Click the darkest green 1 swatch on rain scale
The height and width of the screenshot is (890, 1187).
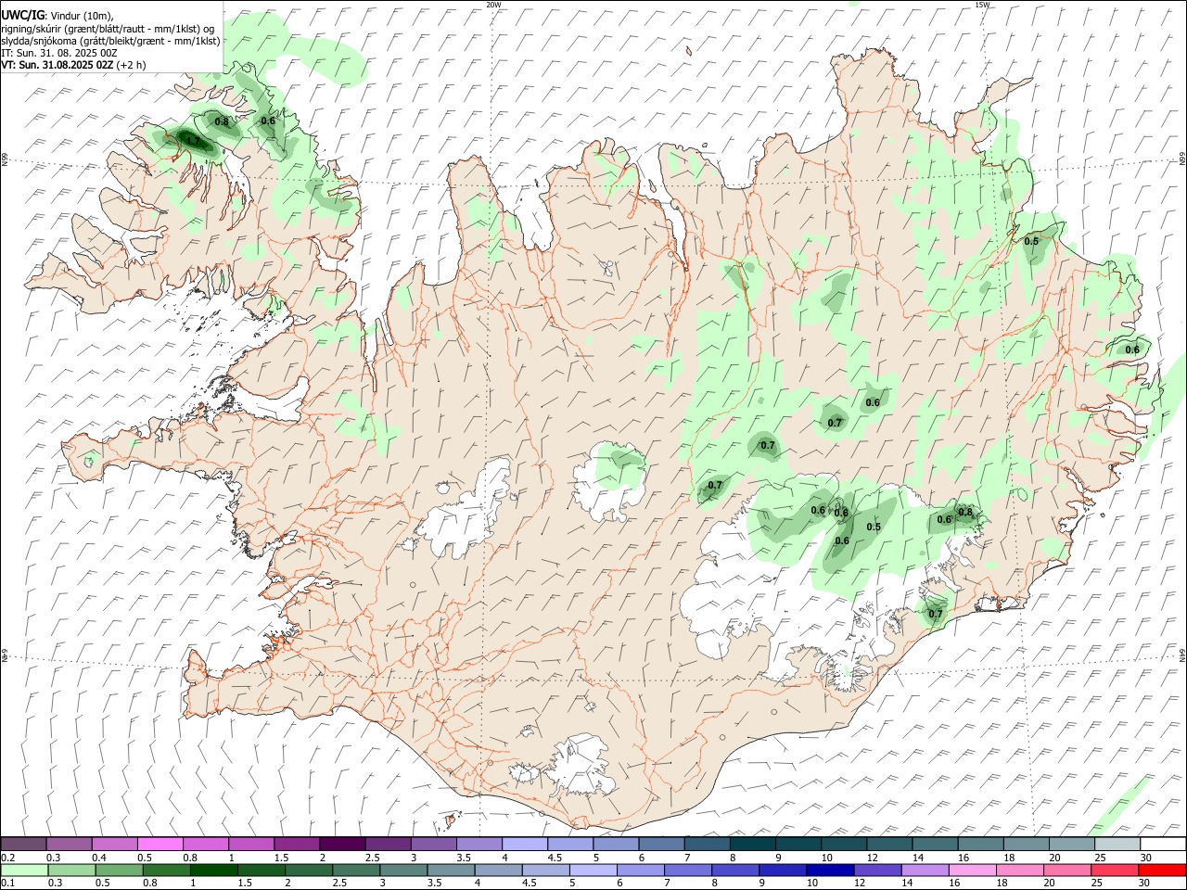point(212,870)
